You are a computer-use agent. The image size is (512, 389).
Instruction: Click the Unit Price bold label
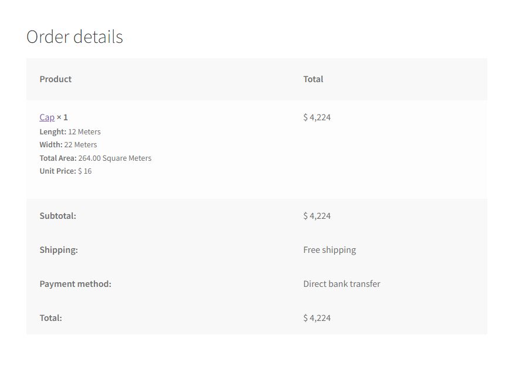[x=58, y=171]
